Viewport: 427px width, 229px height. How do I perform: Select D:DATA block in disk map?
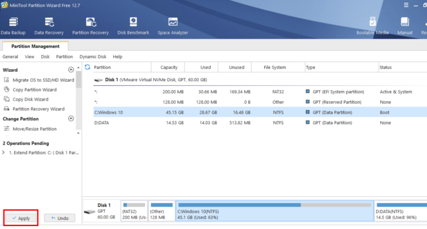tap(401, 211)
